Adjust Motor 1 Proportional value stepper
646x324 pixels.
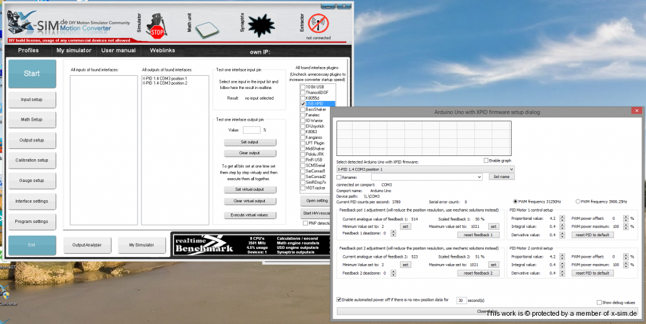point(562,219)
